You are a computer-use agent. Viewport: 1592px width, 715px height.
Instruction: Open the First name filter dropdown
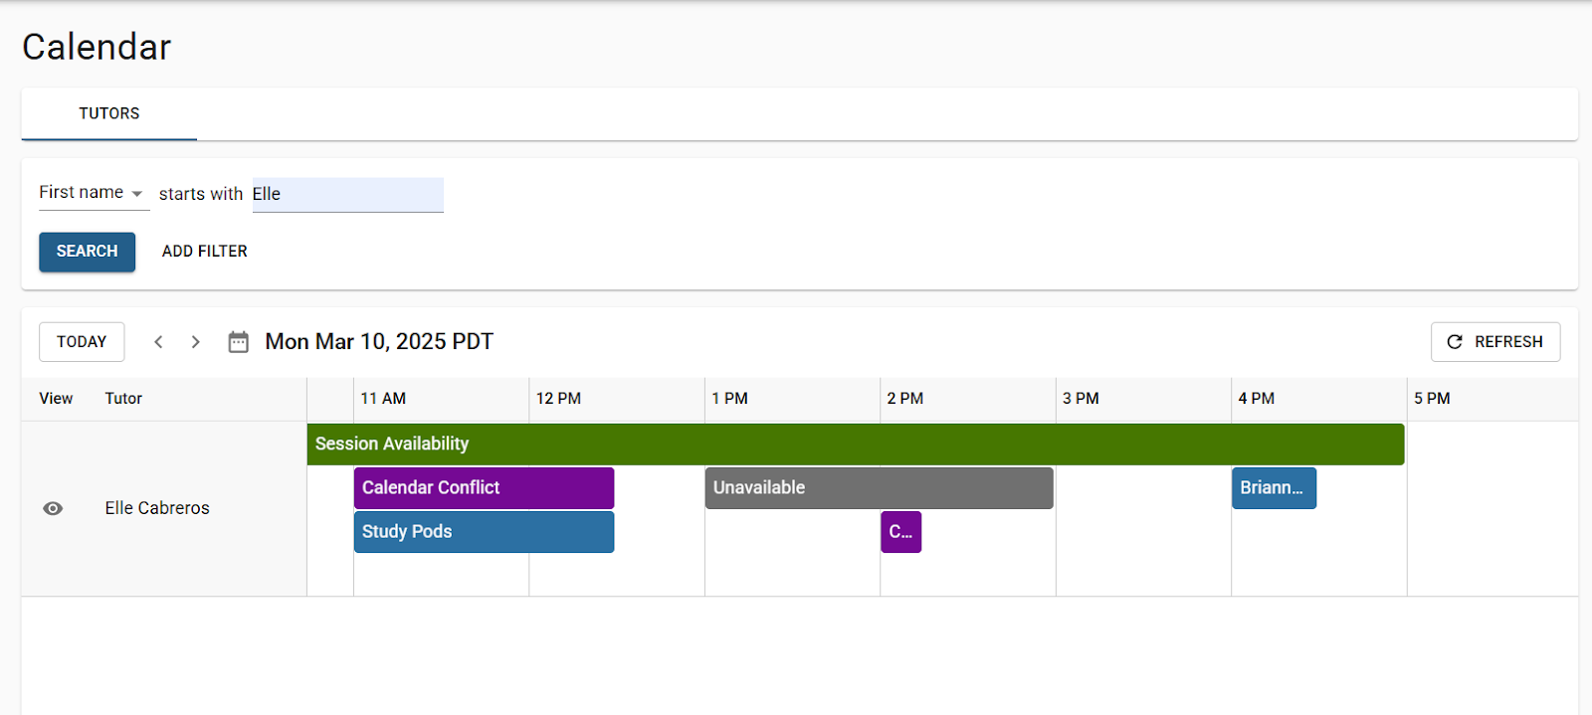tap(94, 193)
